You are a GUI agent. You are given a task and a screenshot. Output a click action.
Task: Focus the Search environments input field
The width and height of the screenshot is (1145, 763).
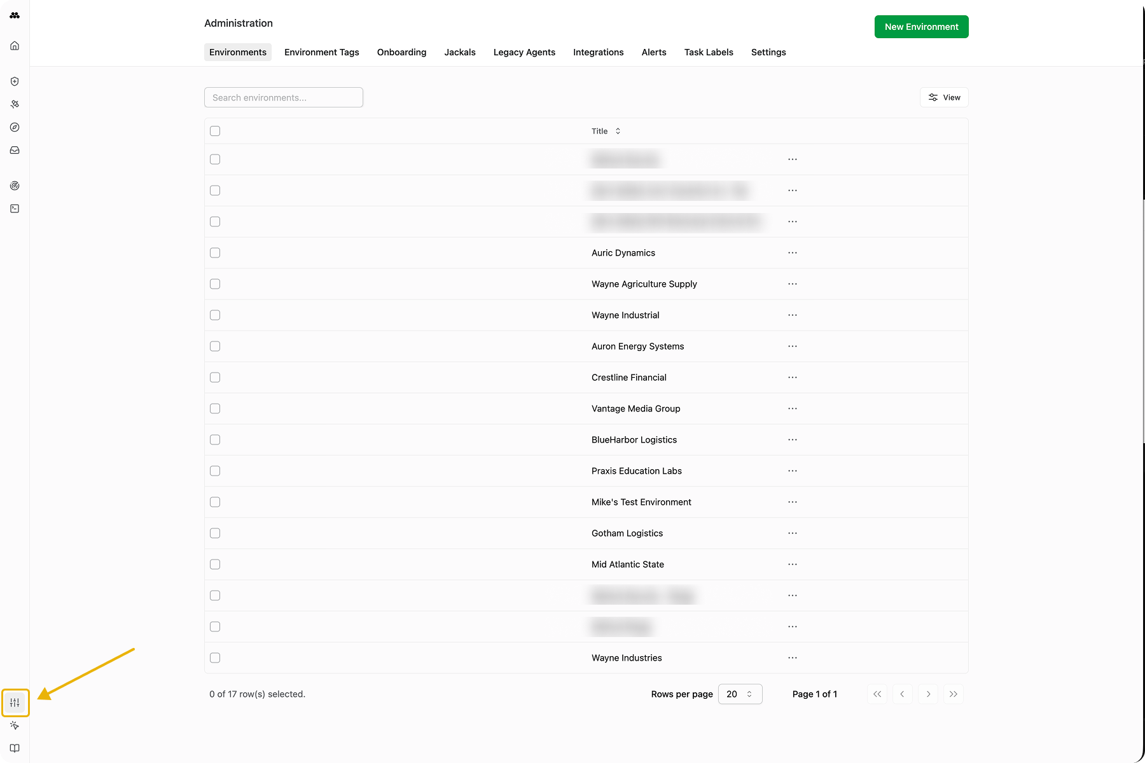point(284,97)
